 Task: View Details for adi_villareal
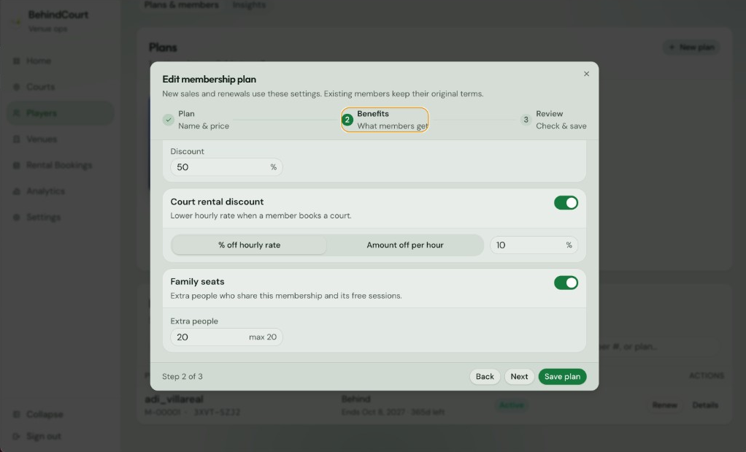coord(705,405)
